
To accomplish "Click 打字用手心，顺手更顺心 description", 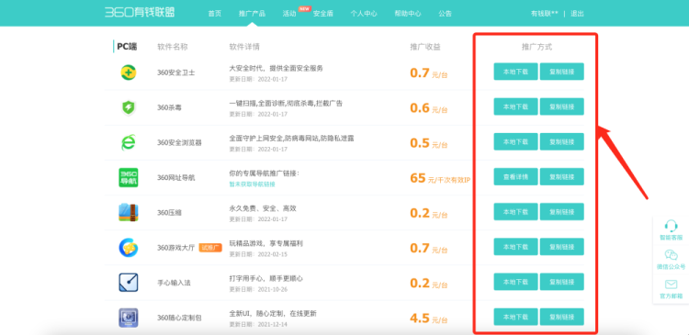I will [265, 278].
